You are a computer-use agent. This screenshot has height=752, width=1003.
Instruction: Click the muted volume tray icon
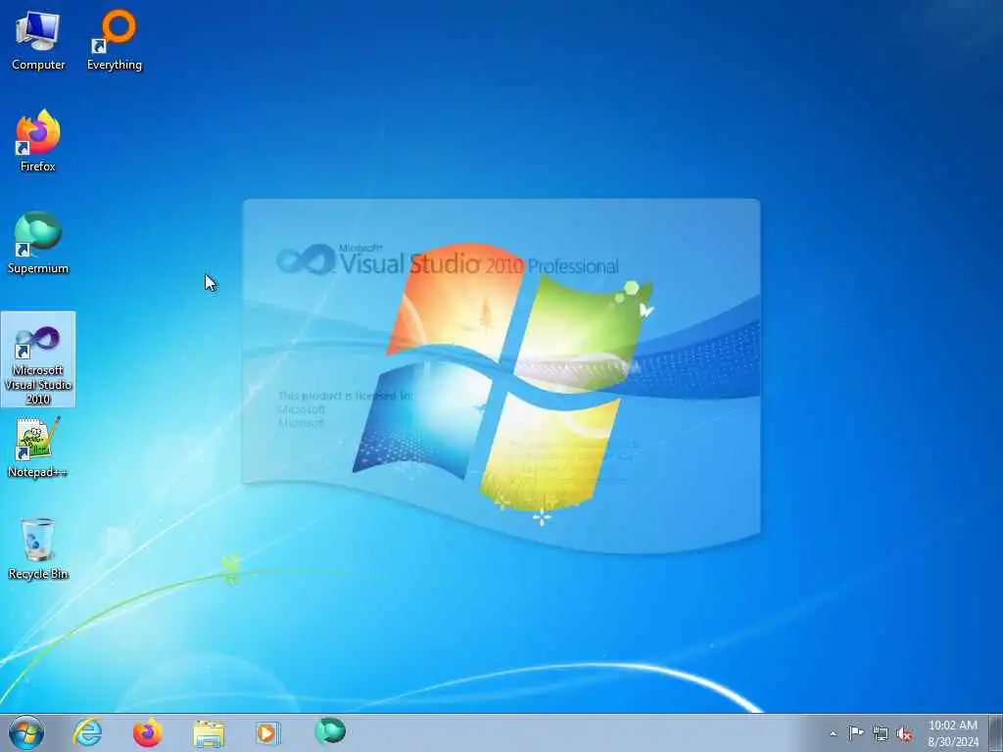tap(904, 733)
